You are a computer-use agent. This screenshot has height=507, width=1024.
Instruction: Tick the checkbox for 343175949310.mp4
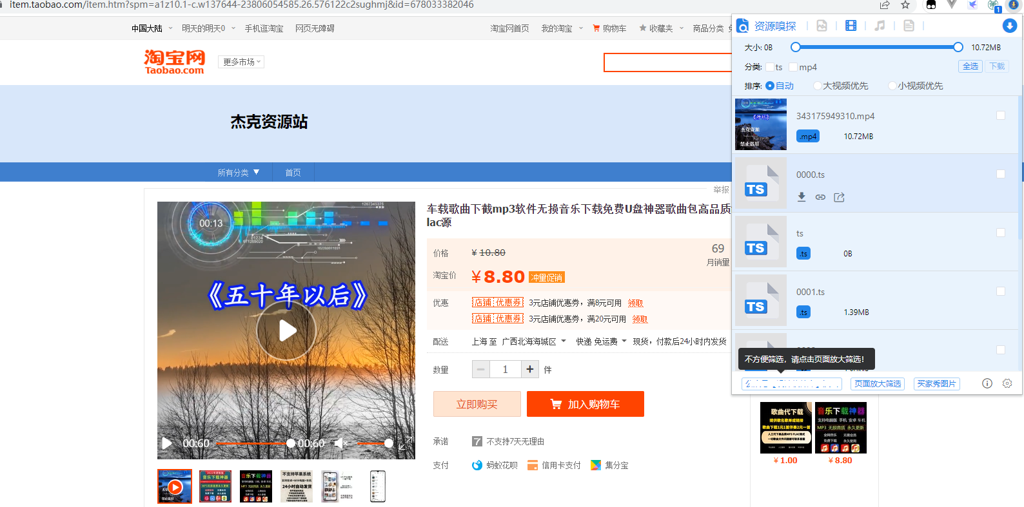click(1001, 115)
